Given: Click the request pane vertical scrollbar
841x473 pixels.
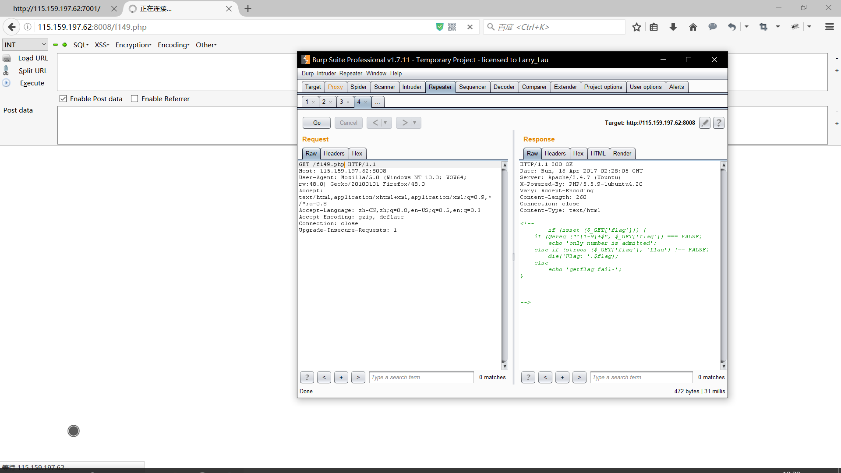Looking at the screenshot, I should (x=505, y=263).
